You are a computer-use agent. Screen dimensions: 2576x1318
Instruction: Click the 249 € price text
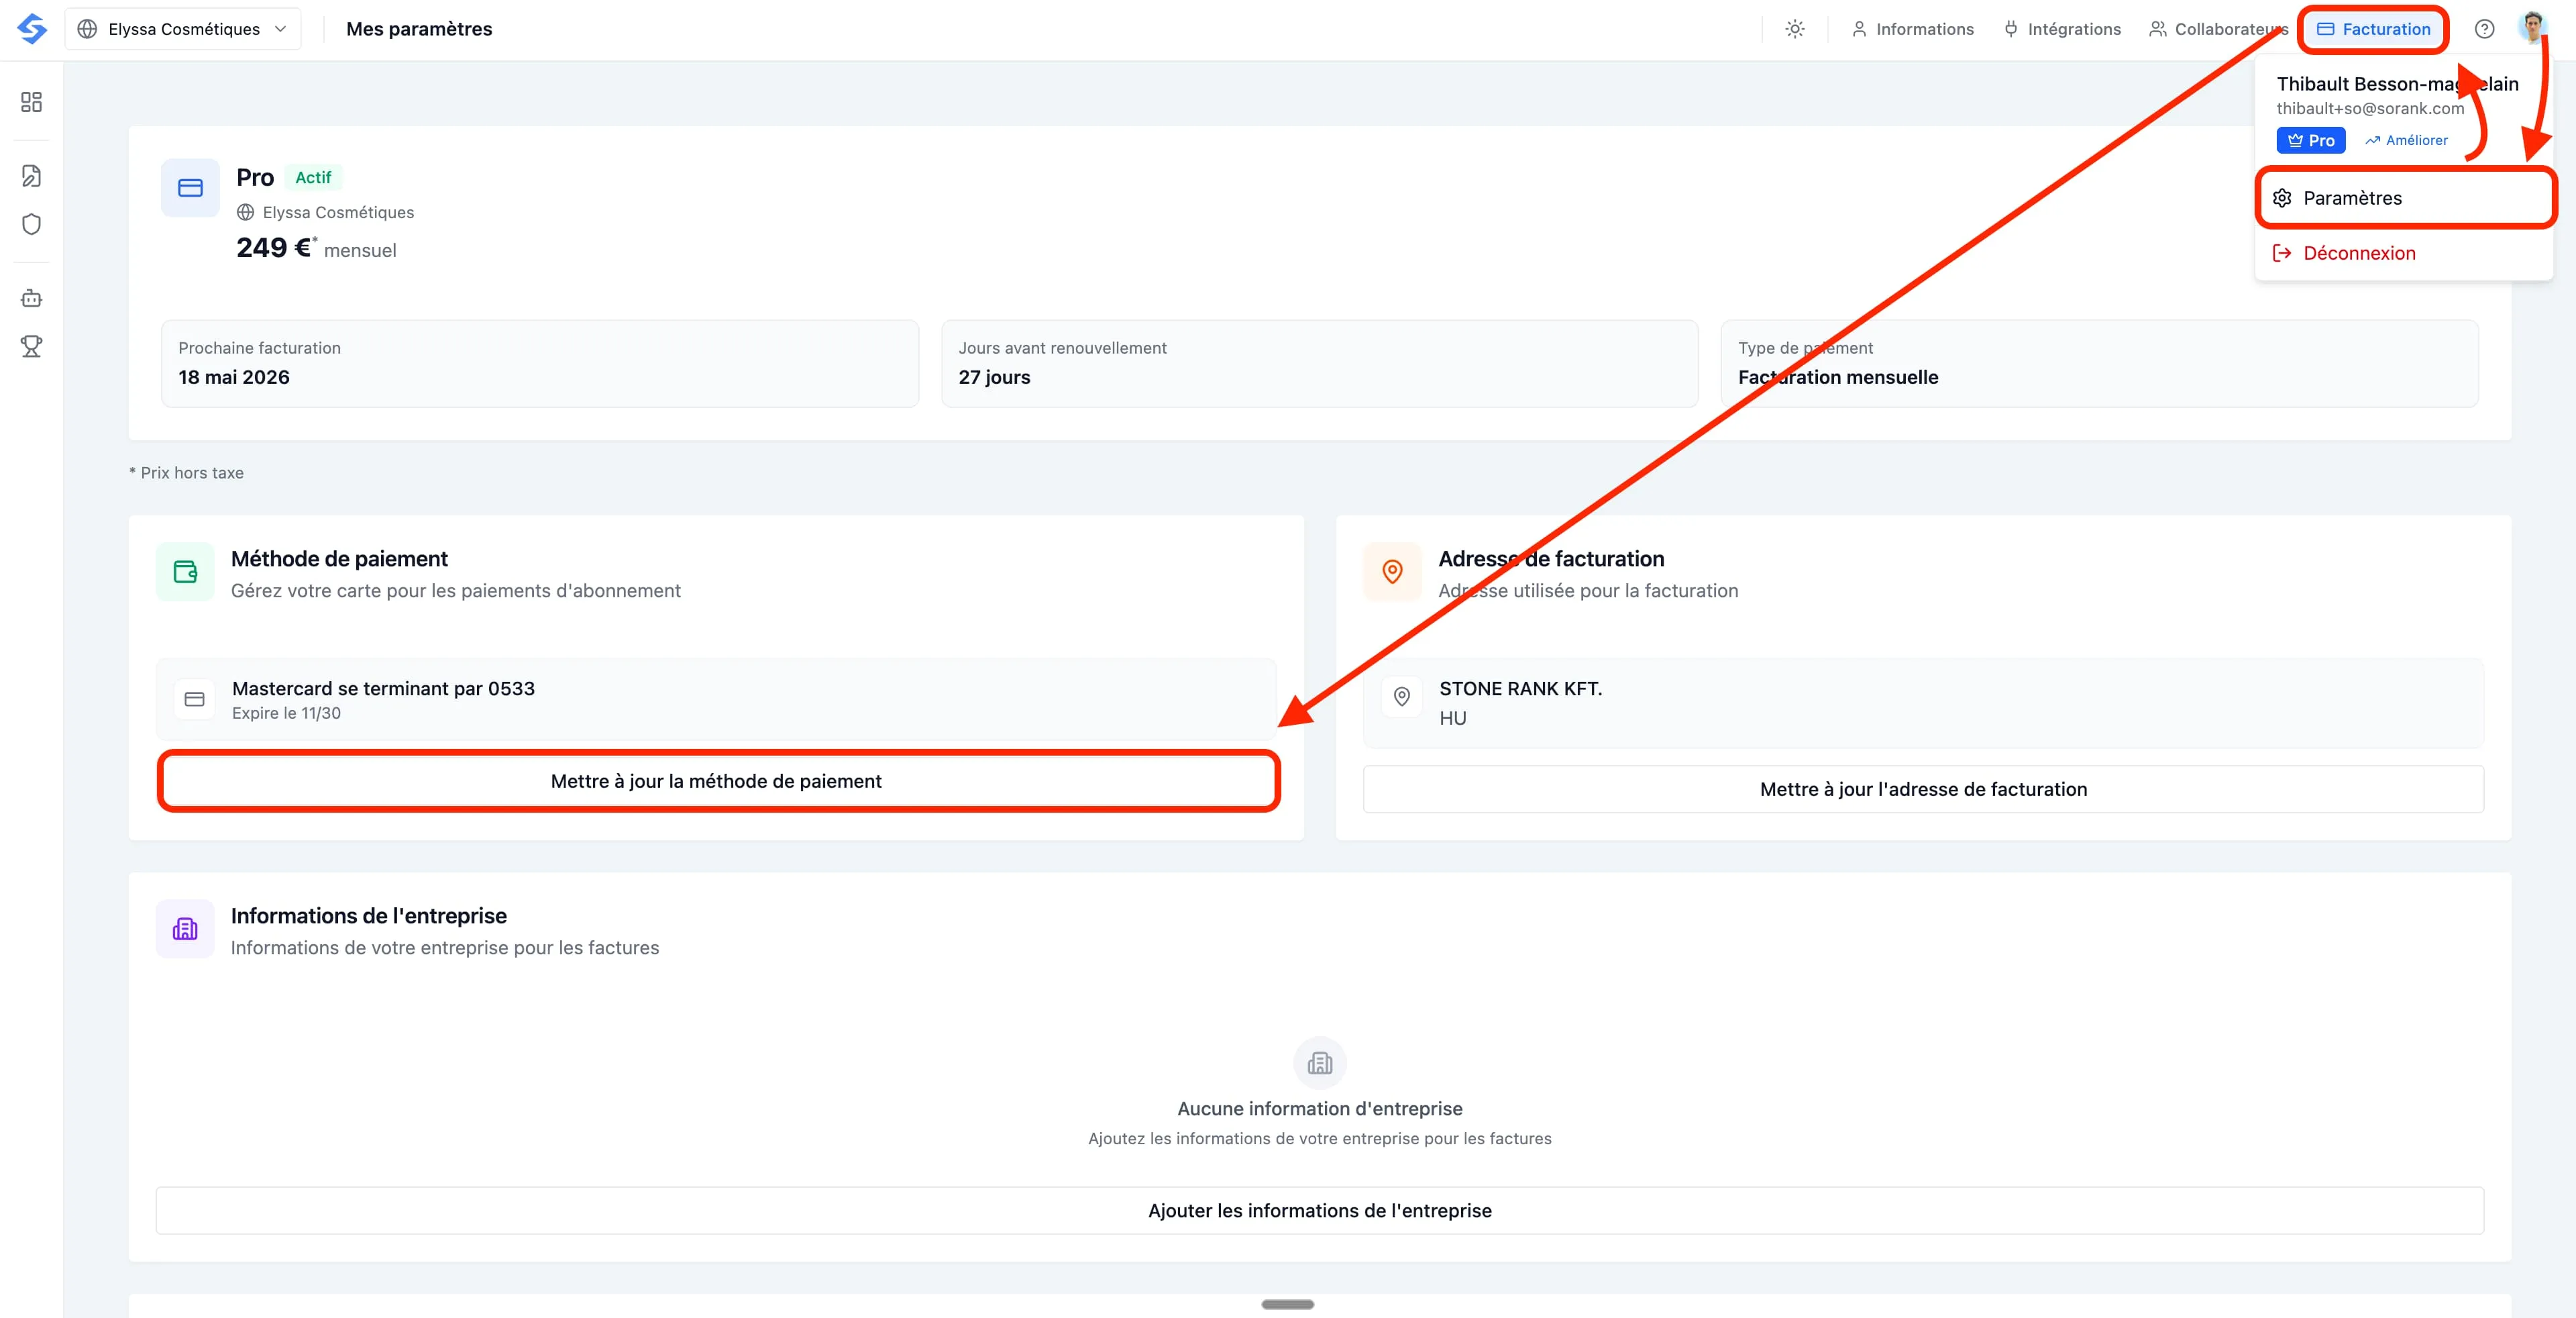click(x=274, y=247)
